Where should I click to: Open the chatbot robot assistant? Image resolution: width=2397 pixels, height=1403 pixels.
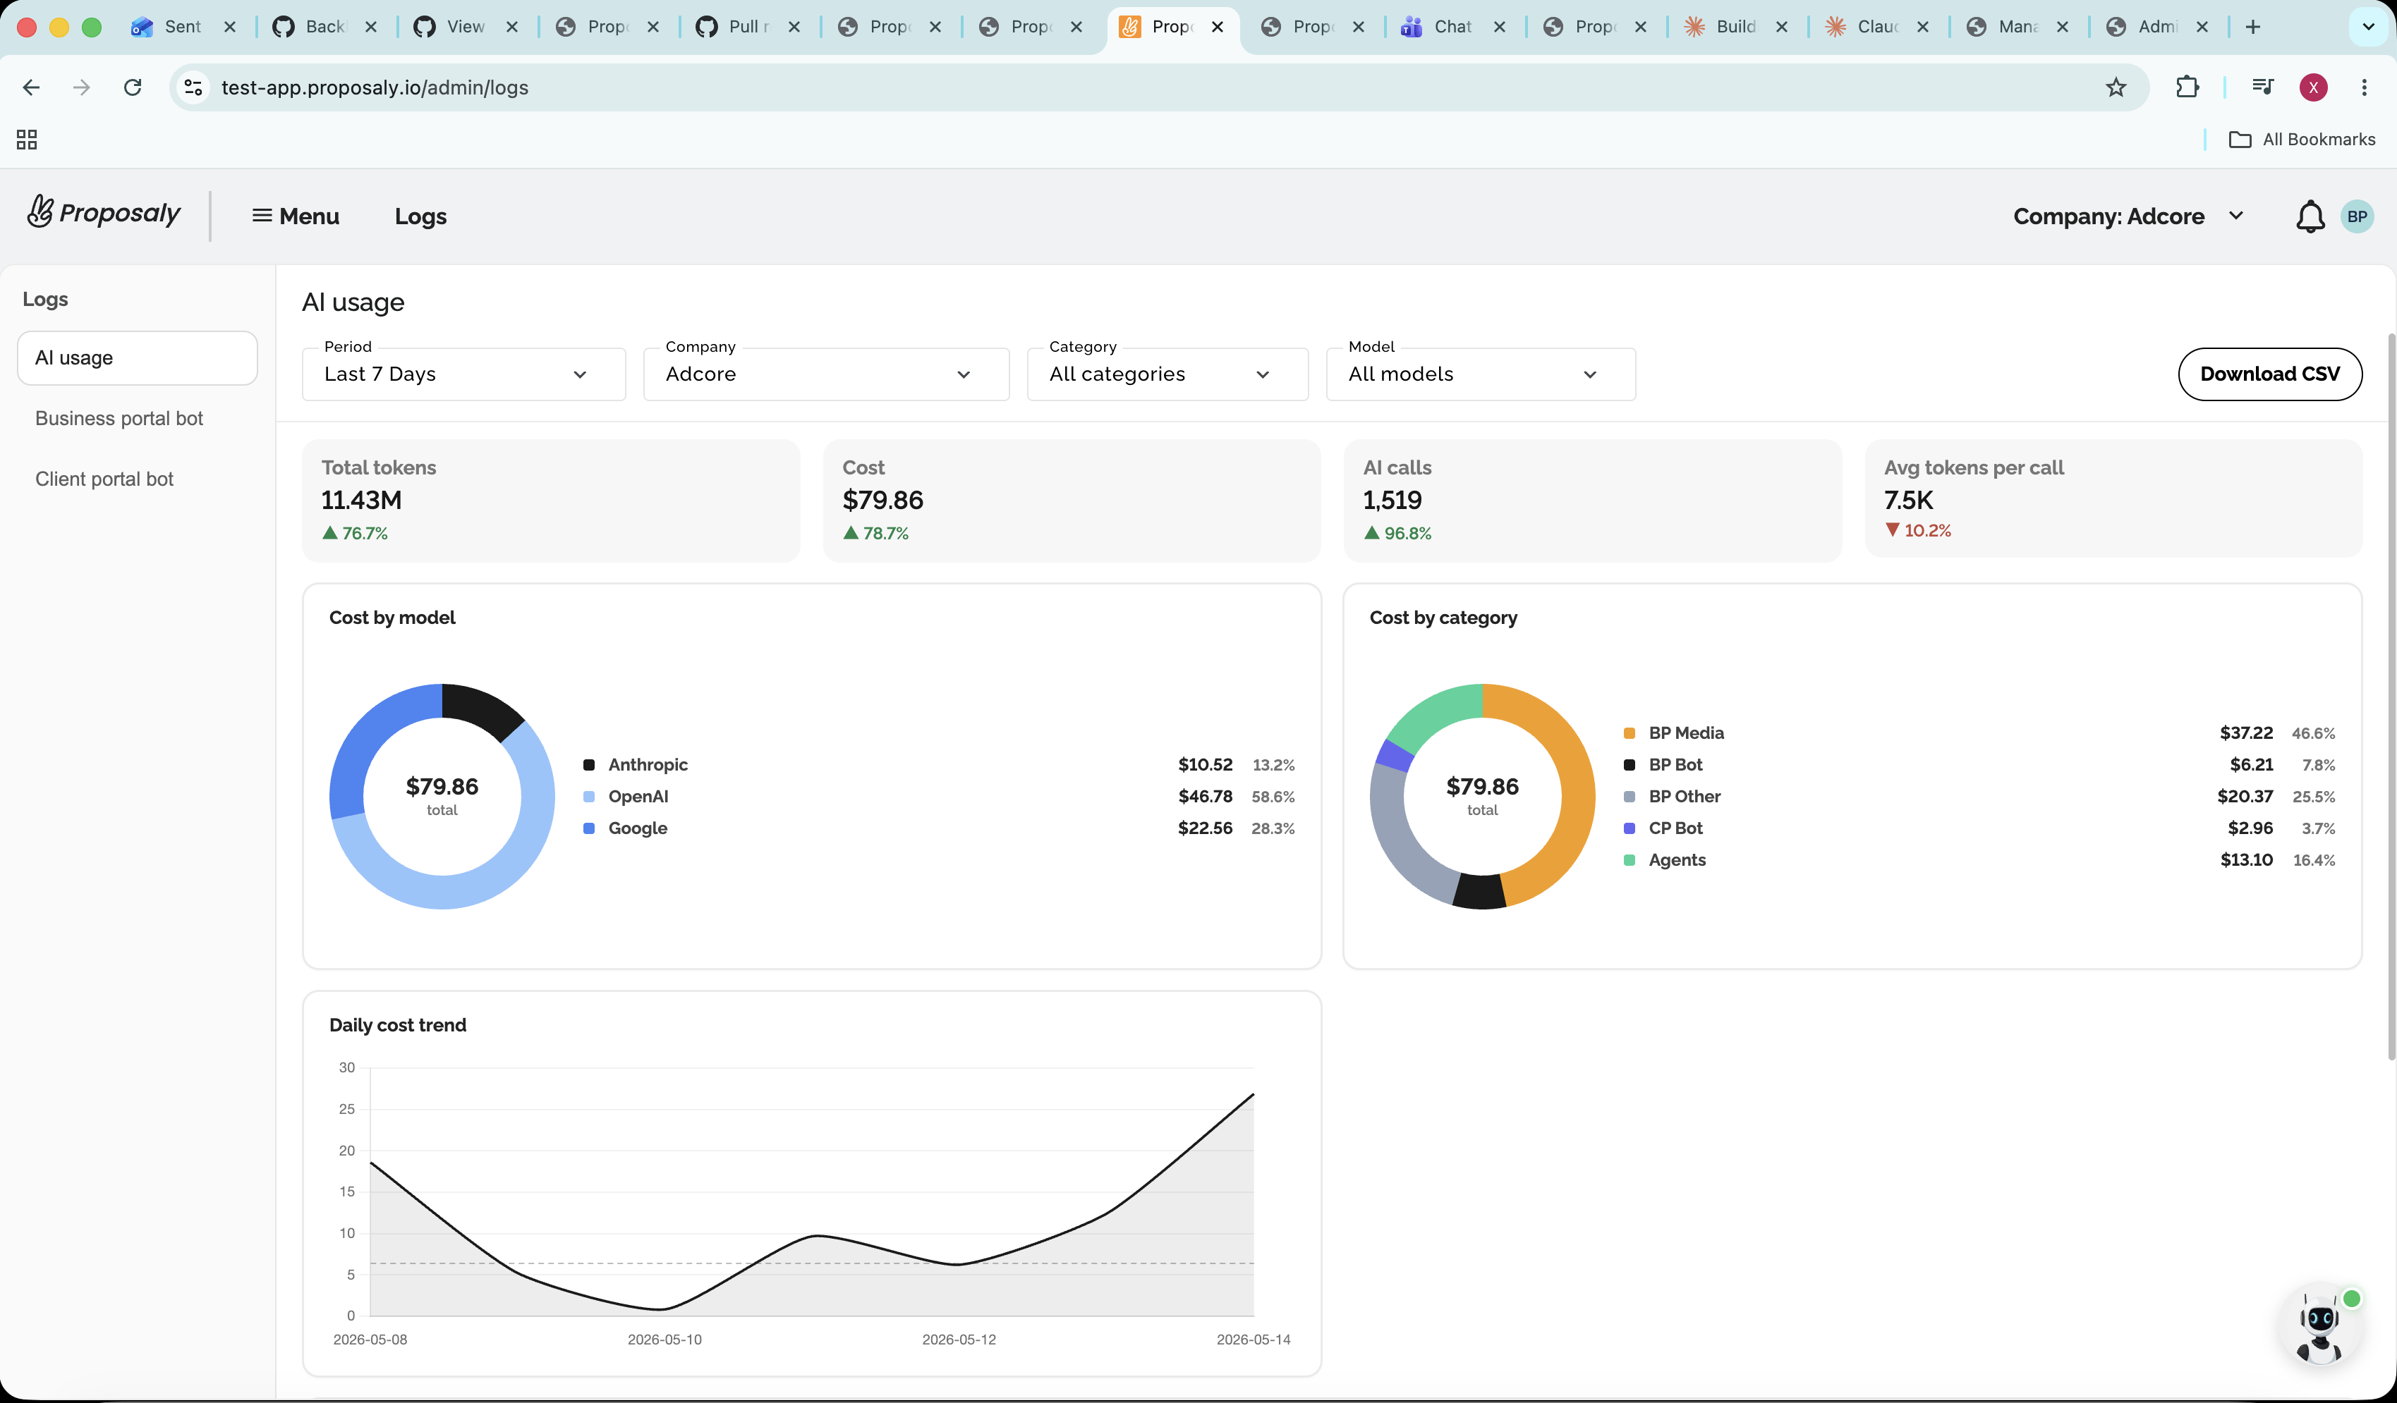2321,1328
